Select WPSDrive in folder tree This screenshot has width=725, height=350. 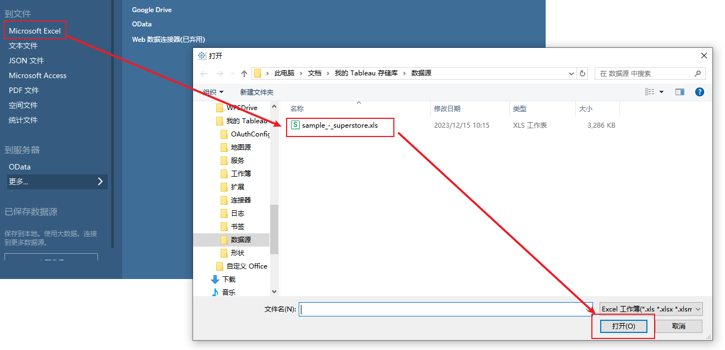(242, 107)
